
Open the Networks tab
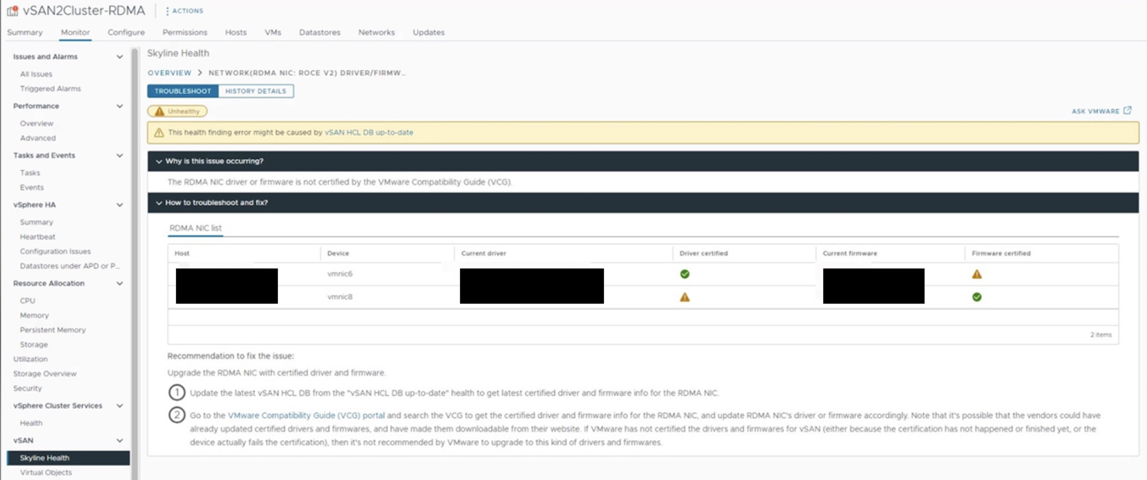(x=376, y=32)
